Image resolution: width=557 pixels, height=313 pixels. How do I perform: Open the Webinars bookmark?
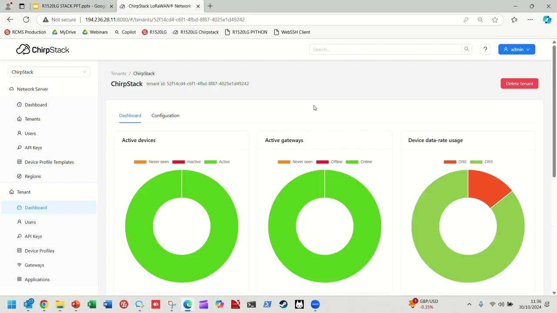coord(95,32)
